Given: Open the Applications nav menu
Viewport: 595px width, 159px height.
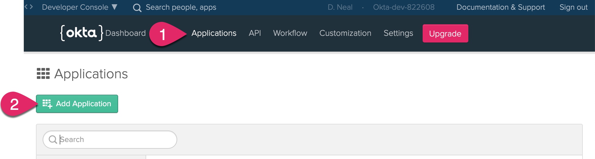Looking at the screenshot, I should [214, 33].
